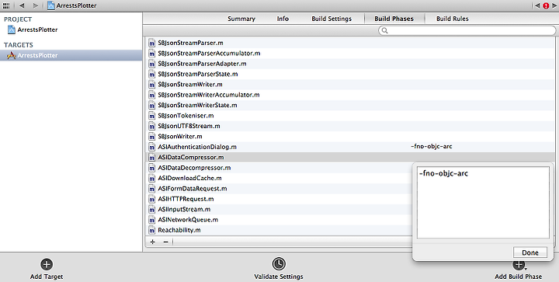Click Add Target button
Screen dimensions: 559x282
pos(47,269)
